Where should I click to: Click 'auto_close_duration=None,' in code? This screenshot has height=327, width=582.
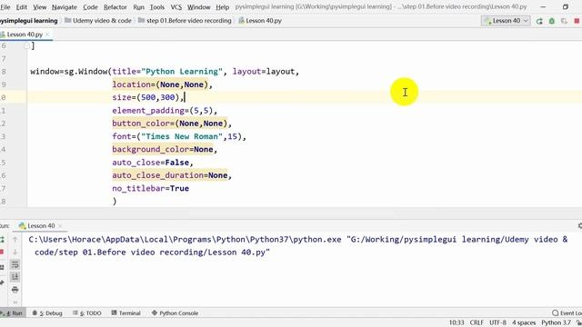point(172,175)
